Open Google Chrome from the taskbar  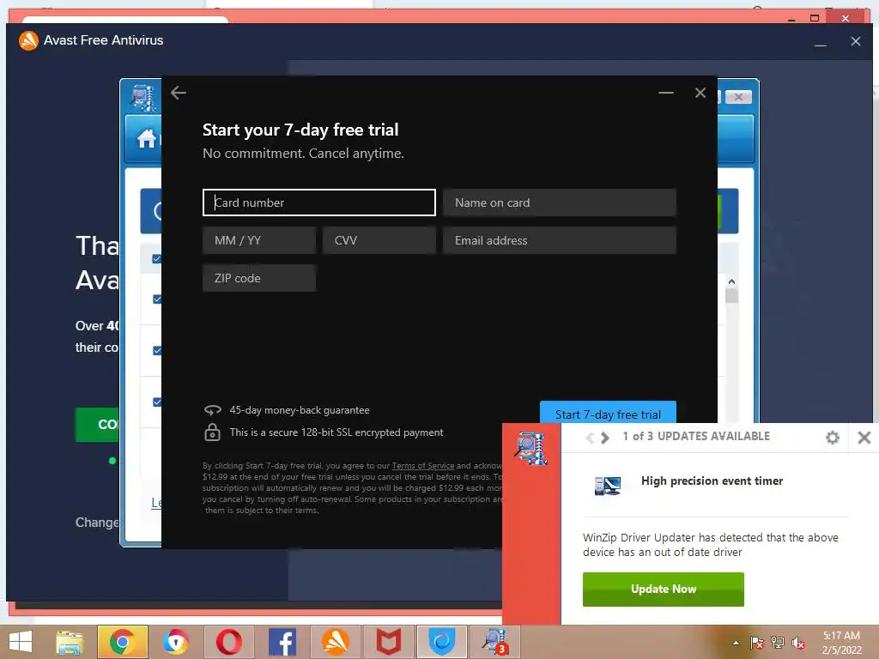point(122,642)
